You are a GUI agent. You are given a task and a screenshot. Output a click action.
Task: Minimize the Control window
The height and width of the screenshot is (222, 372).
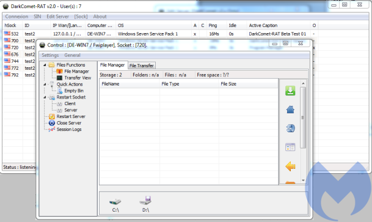[x=274, y=43]
